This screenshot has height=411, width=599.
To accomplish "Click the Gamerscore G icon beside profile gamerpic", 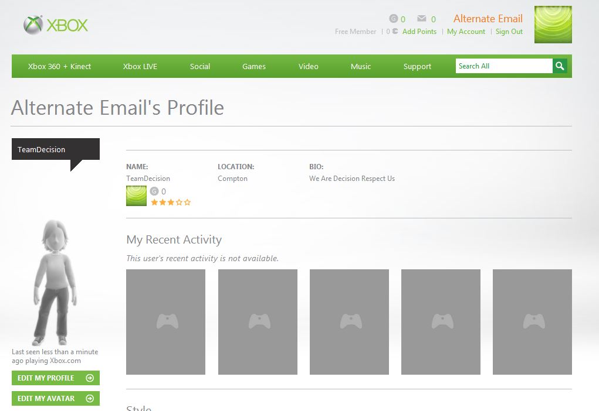I will pyautogui.click(x=154, y=191).
